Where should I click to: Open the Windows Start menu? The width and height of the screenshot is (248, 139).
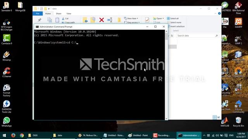(4, 136)
